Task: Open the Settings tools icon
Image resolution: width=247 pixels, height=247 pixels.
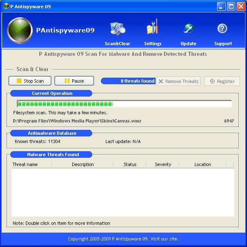Action: (x=152, y=29)
